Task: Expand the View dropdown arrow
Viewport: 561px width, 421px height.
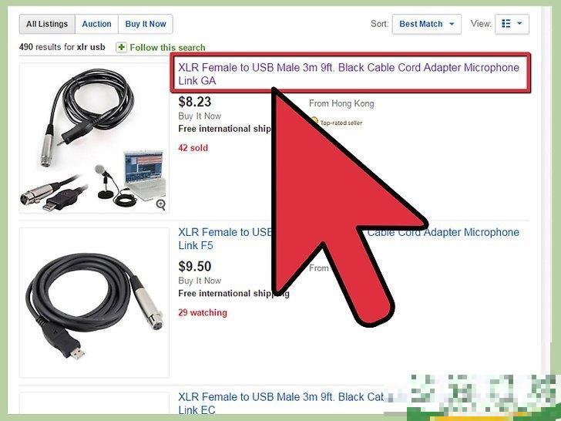Action: point(519,24)
